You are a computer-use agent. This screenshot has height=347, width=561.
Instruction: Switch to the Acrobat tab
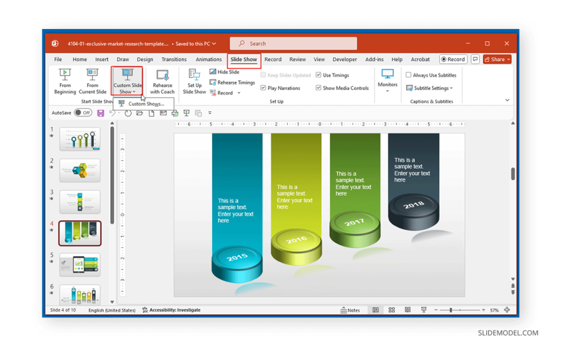[x=420, y=59]
